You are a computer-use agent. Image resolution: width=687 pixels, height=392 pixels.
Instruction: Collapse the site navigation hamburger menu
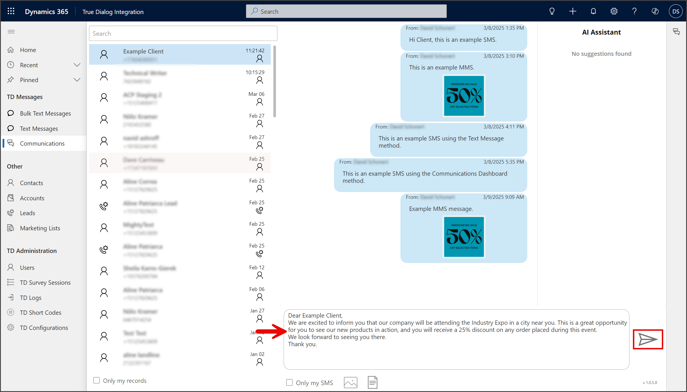(11, 31)
